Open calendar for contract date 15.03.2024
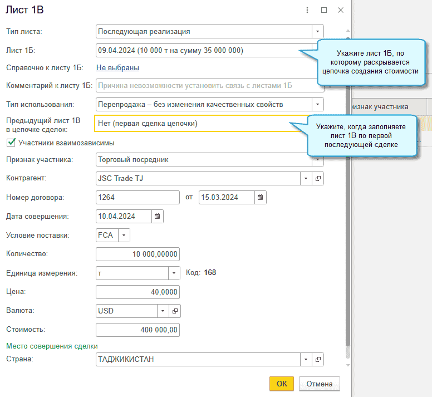 click(260, 197)
